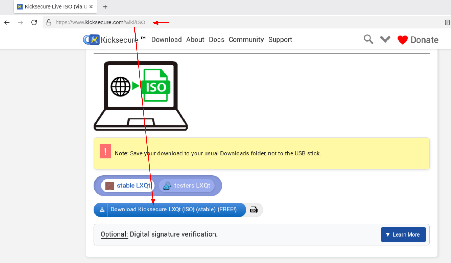This screenshot has height=263, width=451.
Task: Select the testers LXQt version toggle
Action: 187,186
